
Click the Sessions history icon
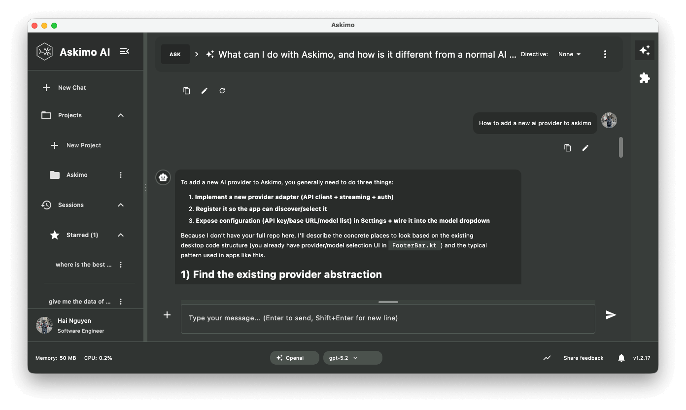coord(46,205)
